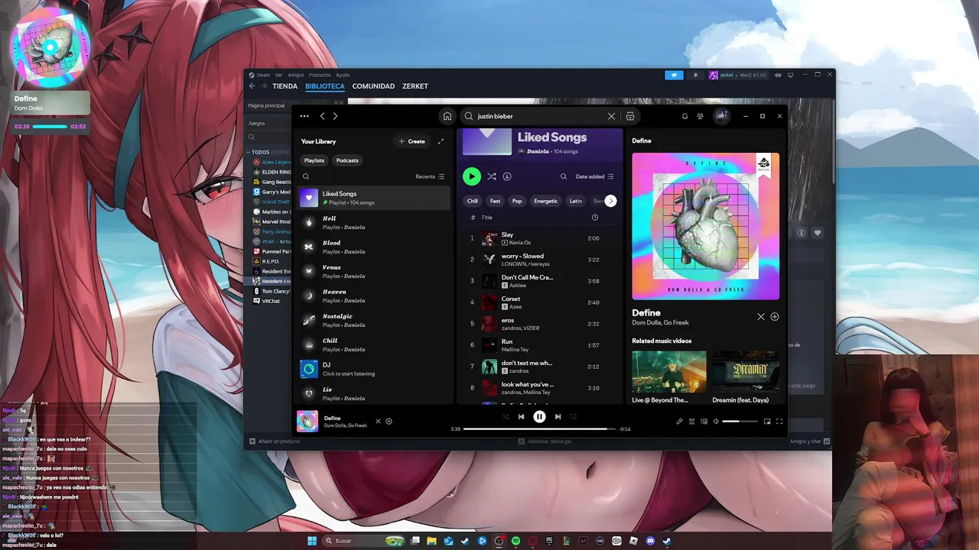
Task: Close the Define now playing panel
Action: click(x=761, y=316)
